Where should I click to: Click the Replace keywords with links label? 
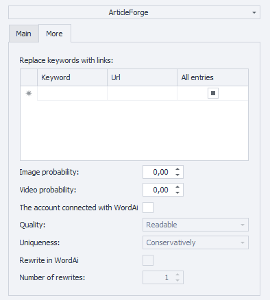pyautogui.click(x=66, y=60)
